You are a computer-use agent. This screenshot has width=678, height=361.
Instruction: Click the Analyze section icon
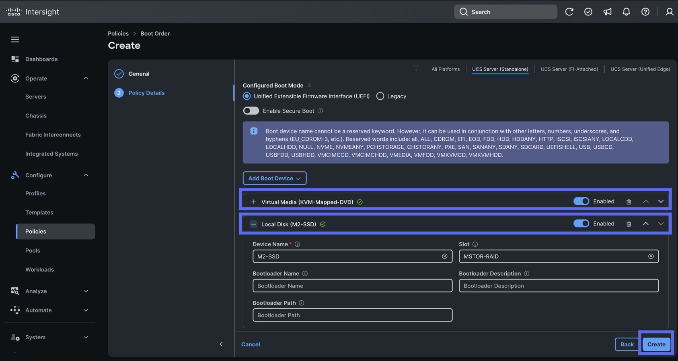point(15,291)
